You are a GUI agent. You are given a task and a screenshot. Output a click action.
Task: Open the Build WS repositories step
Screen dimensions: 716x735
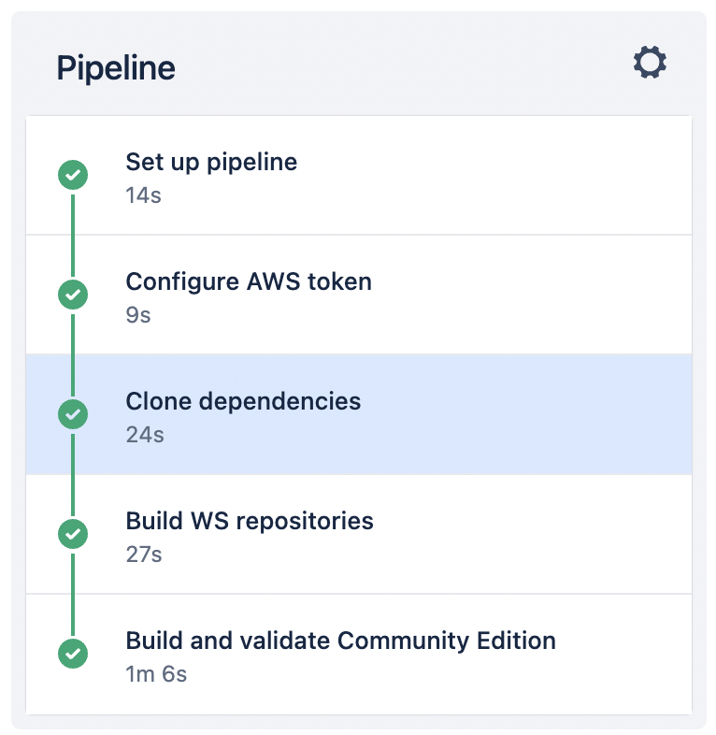tap(359, 534)
